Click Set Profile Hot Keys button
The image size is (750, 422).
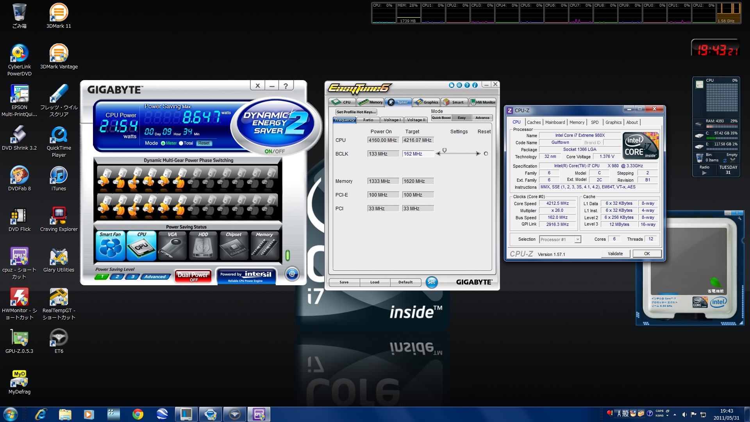click(x=356, y=112)
